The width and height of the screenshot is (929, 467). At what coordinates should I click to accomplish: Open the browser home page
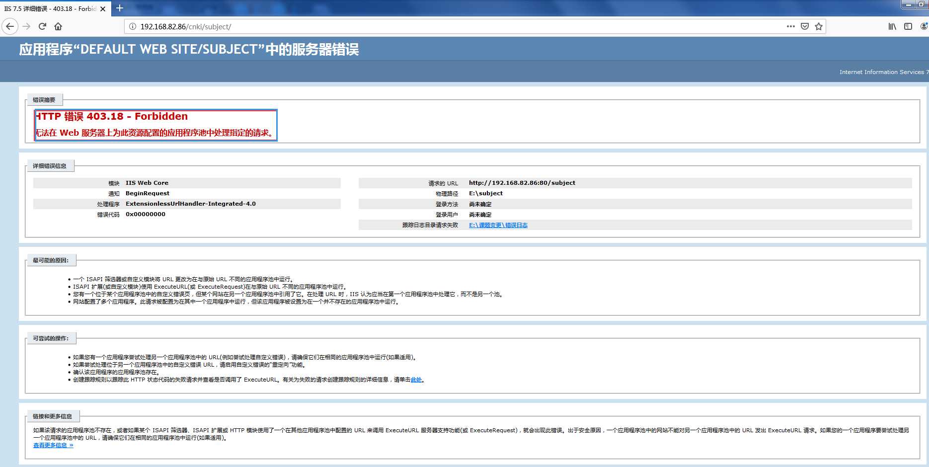coord(58,26)
